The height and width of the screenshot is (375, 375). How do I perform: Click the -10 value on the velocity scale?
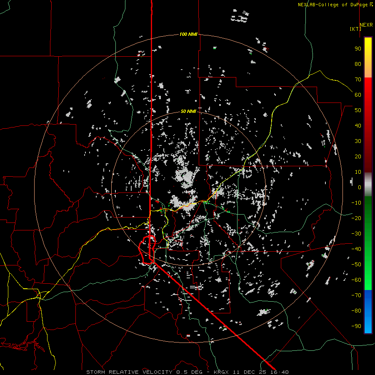(356, 203)
